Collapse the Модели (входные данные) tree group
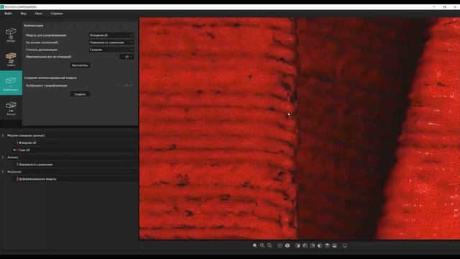The height and width of the screenshot is (259, 460). coord(3,135)
